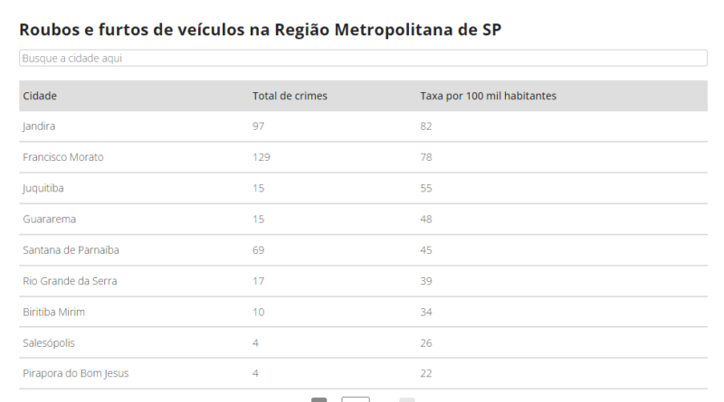The image size is (724, 402).
Task: Select the Guararema row
Action: (363, 219)
